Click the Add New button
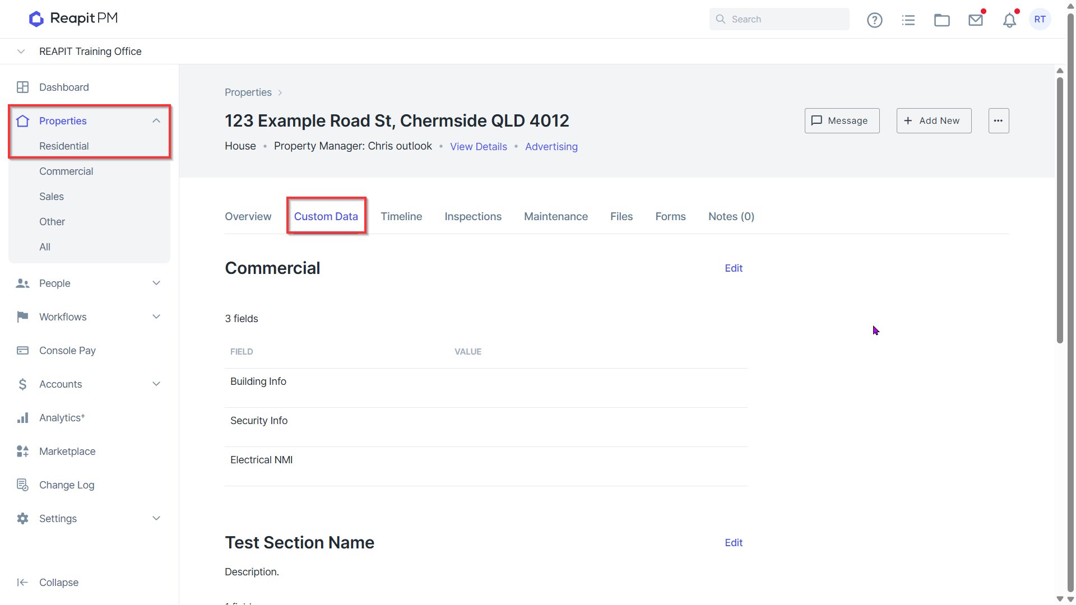 point(934,120)
